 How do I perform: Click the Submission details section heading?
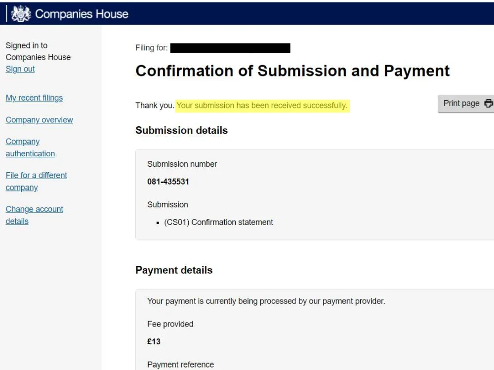coord(181,130)
